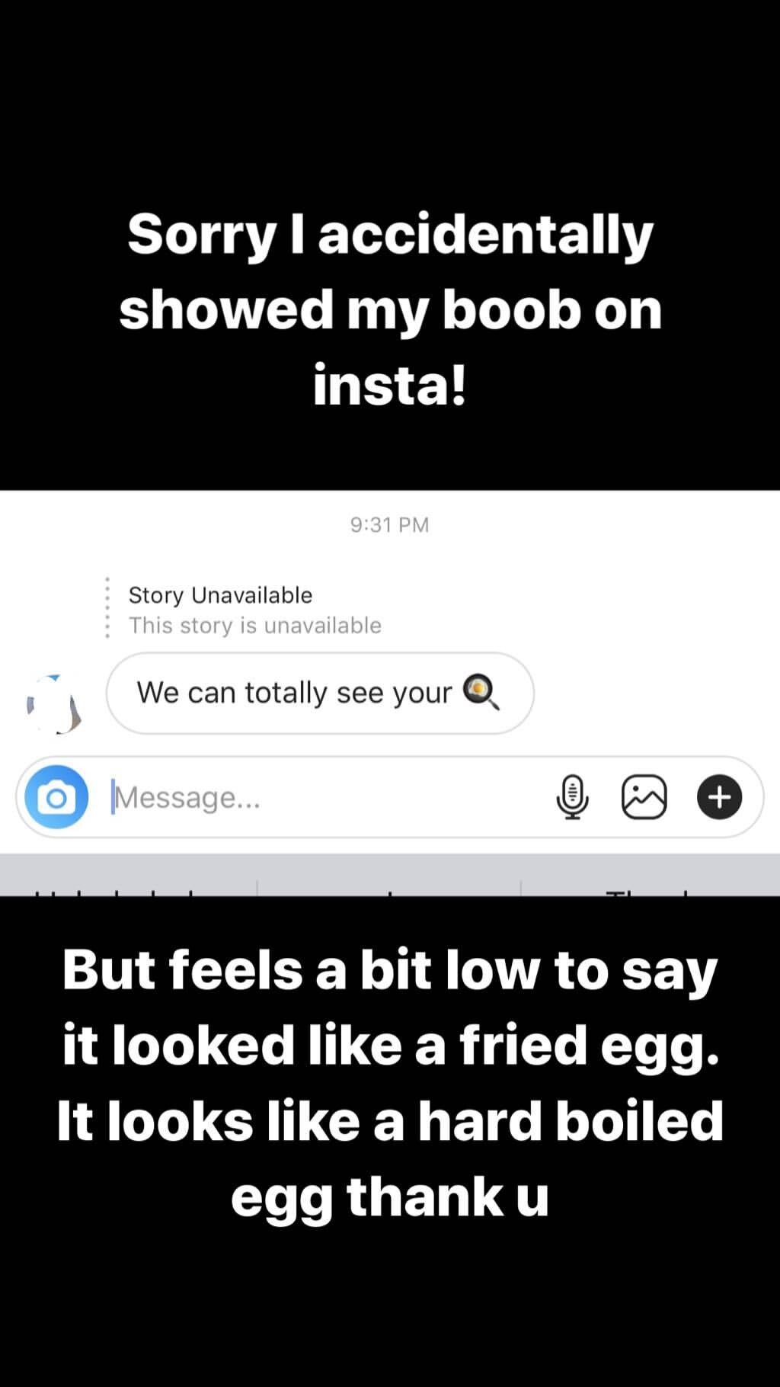Tap the 'But feels a bit low' line
780x1387 pixels.
[389, 969]
